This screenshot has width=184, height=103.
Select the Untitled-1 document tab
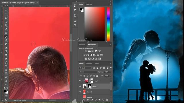pyautogui.click(x=18, y=3)
